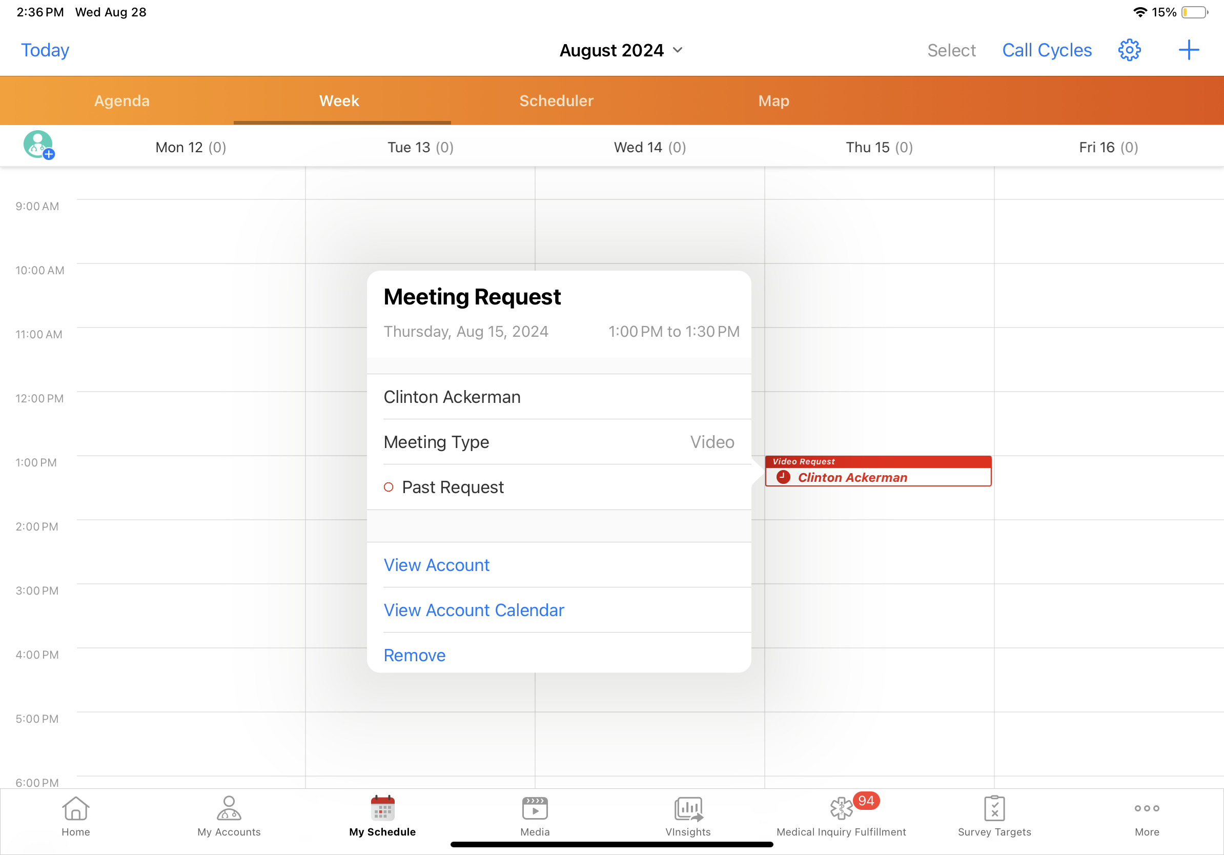Switch to the Scheduler tab
1224x855 pixels.
coord(556,101)
